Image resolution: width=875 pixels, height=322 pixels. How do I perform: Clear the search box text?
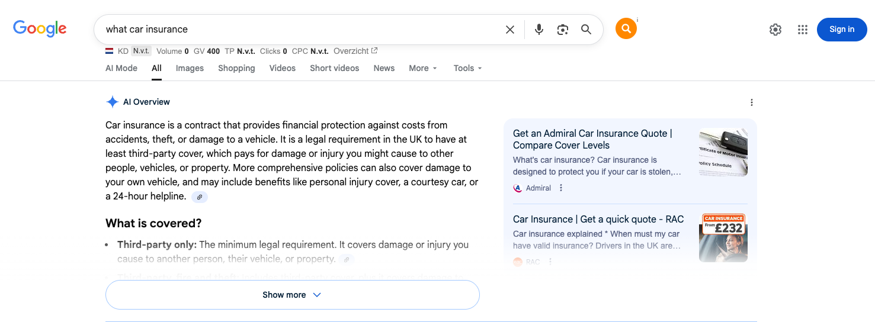click(x=509, y=30)
